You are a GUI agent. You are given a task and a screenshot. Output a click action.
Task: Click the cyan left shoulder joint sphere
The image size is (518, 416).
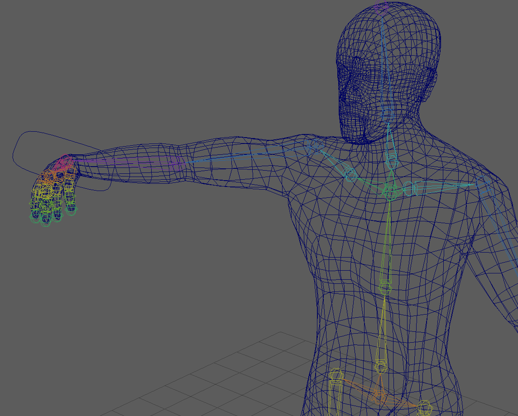pos(351,174)
